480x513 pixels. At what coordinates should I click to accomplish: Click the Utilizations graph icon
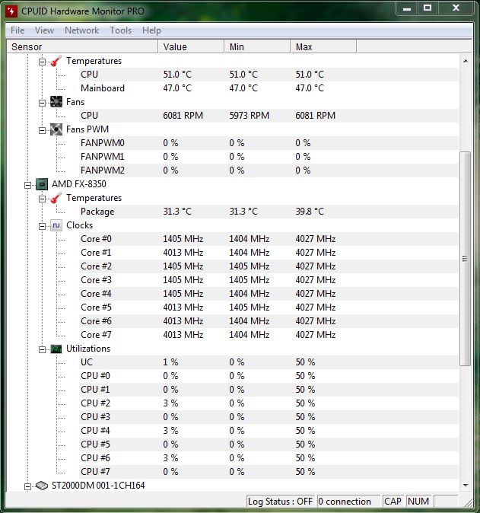[56, 349]
